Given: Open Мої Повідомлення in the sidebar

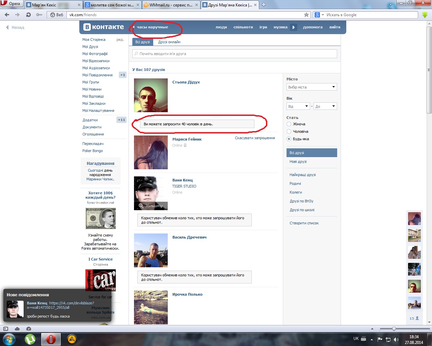Looking at the screenshot, I should click(x=98, y=75).
